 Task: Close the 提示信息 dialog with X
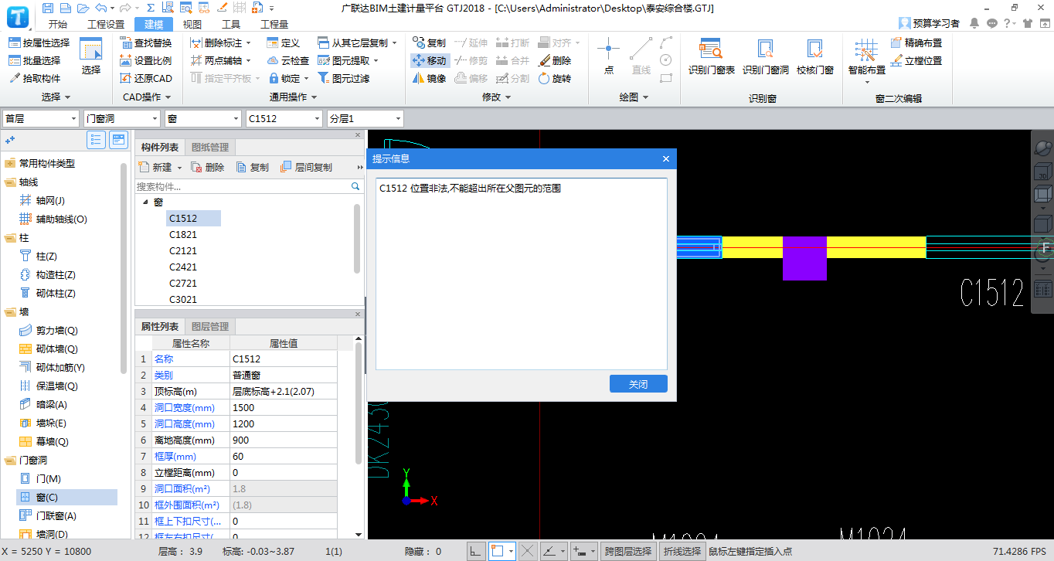coord(666,158)
